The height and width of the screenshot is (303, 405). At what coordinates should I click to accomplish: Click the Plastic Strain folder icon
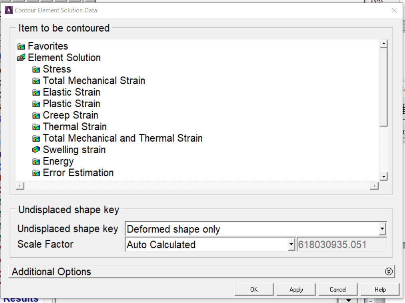pyautogui.click(x=36, y=104)
